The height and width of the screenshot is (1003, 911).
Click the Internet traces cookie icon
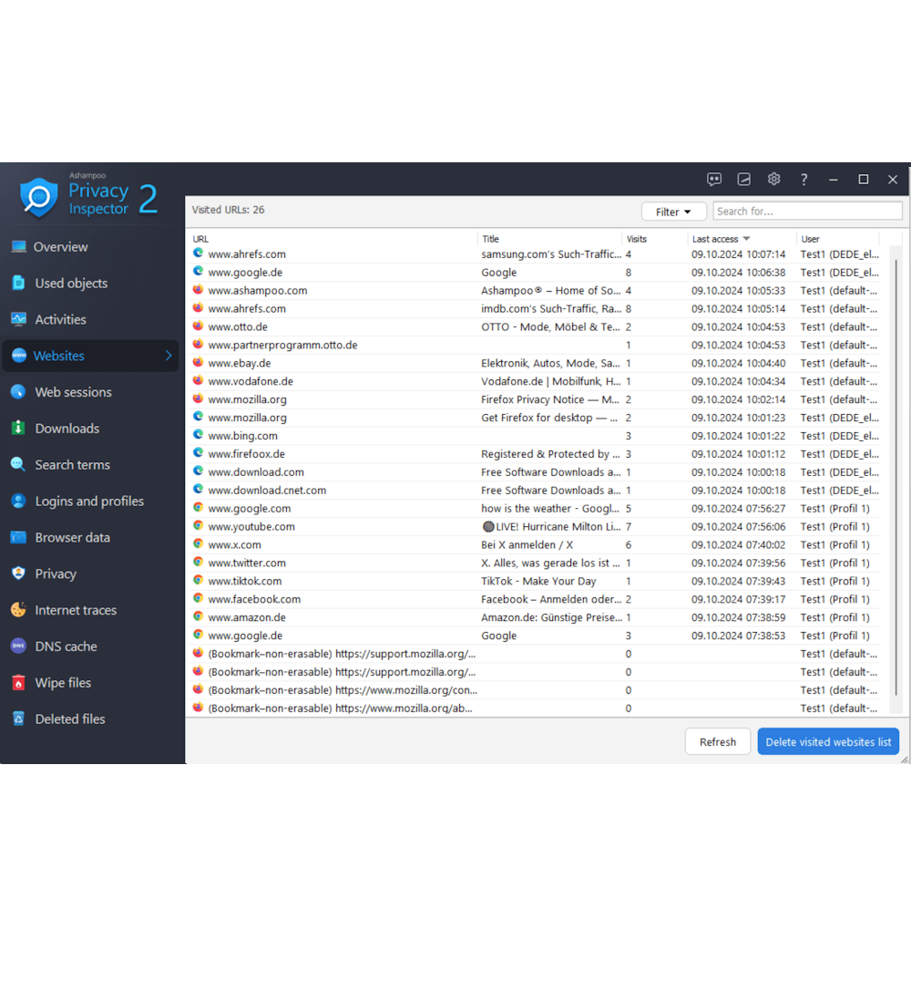click(18, 610)
